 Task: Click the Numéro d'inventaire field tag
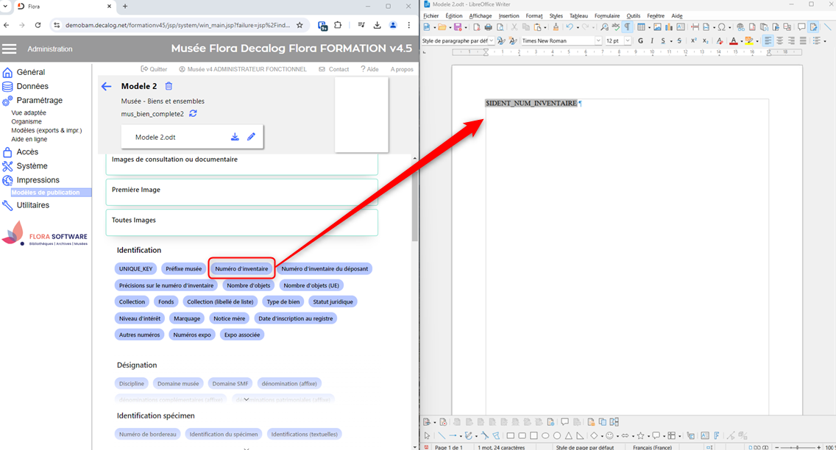(241, 269)
